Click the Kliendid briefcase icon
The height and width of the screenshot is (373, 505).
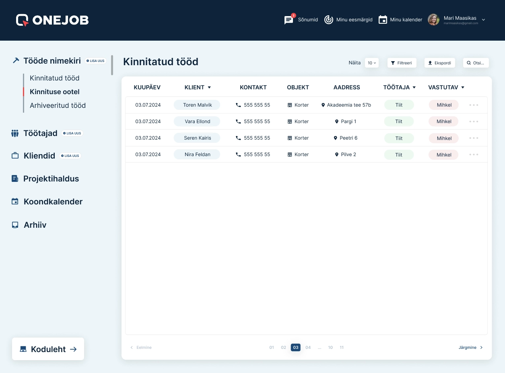pos(15,156)
